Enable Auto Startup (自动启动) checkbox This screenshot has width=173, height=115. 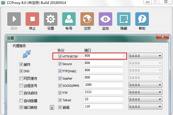point(21,93)
